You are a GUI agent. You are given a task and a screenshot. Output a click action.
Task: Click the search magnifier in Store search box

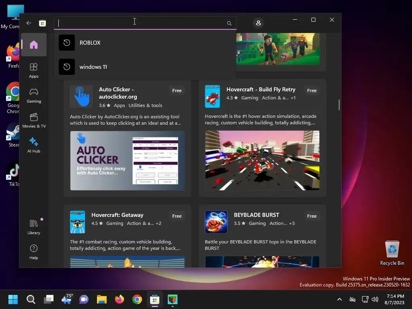pos(229,23)
